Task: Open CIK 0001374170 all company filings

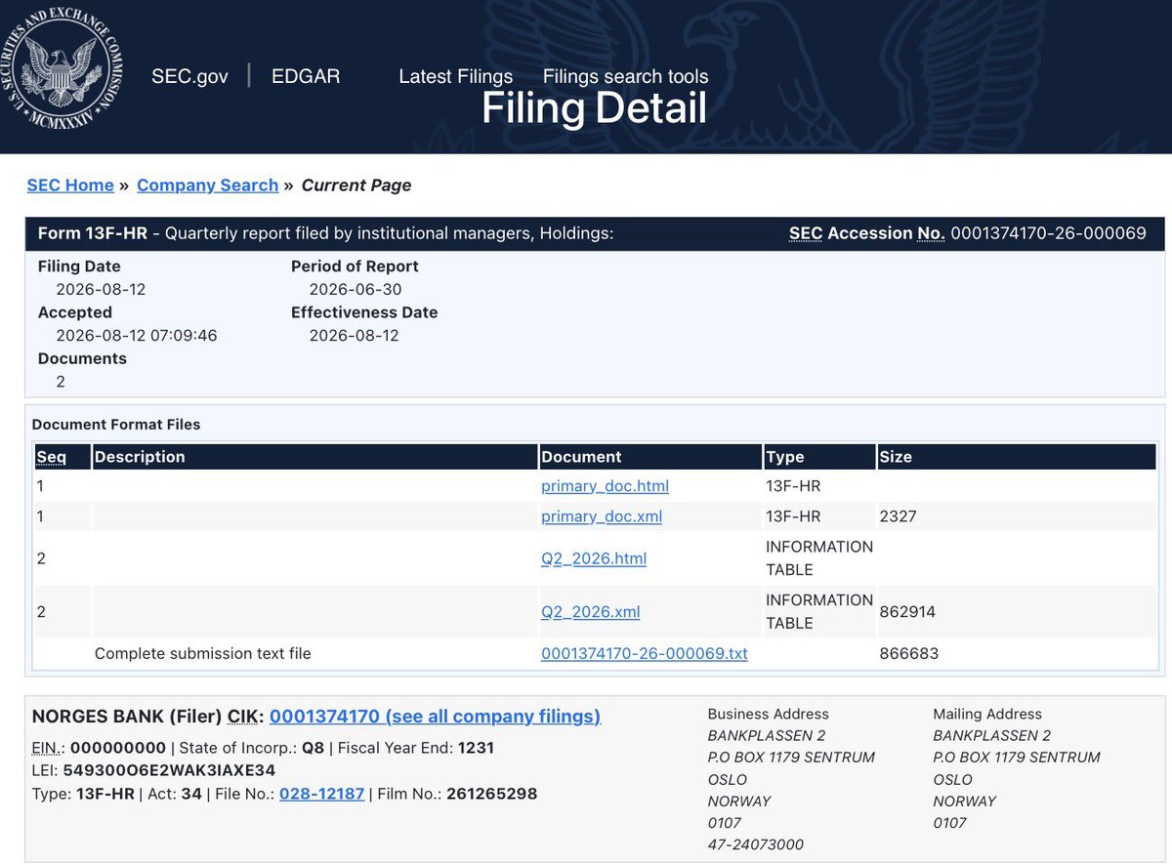Action: (x=435, y=717)
